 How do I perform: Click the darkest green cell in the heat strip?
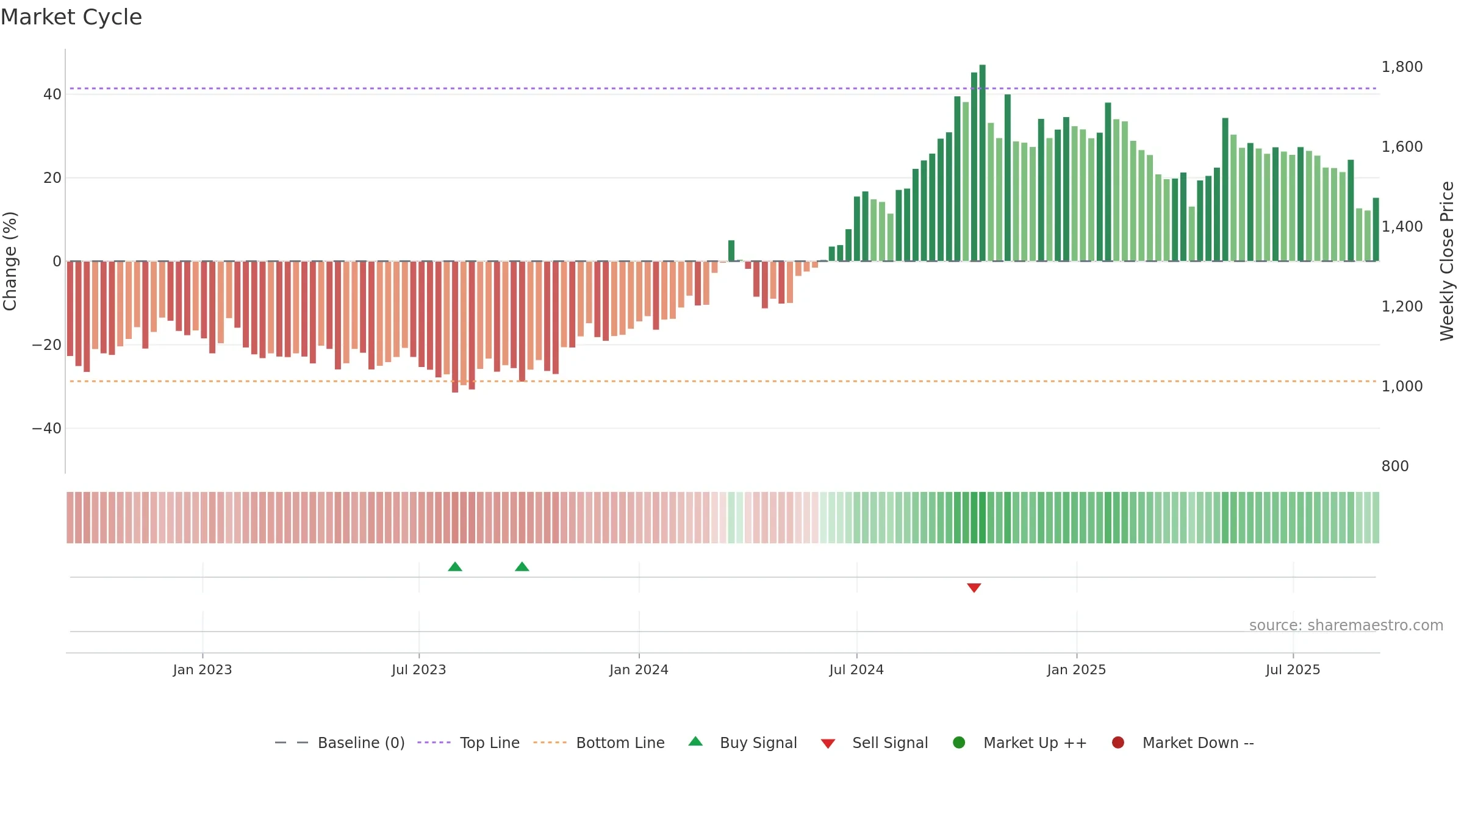(x=983, y=518)
